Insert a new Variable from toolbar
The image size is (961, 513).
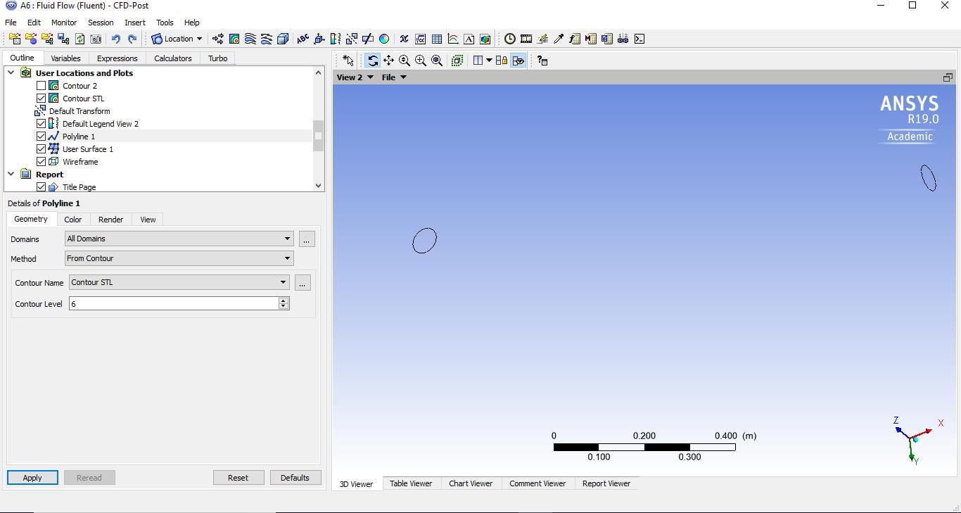(x=404, y=39)
